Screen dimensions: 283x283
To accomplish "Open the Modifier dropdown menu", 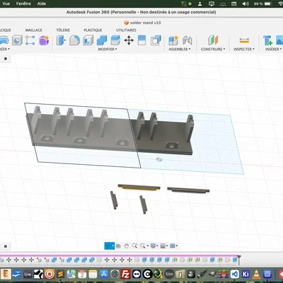I will pos(108,49).
